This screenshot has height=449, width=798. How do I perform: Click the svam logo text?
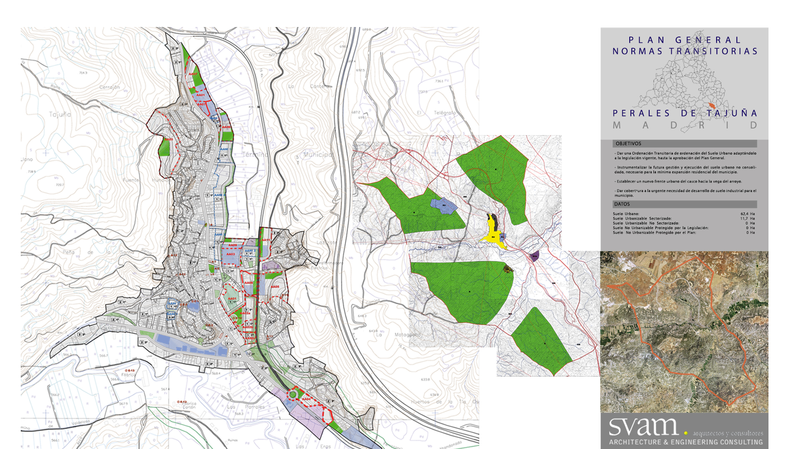643,427
